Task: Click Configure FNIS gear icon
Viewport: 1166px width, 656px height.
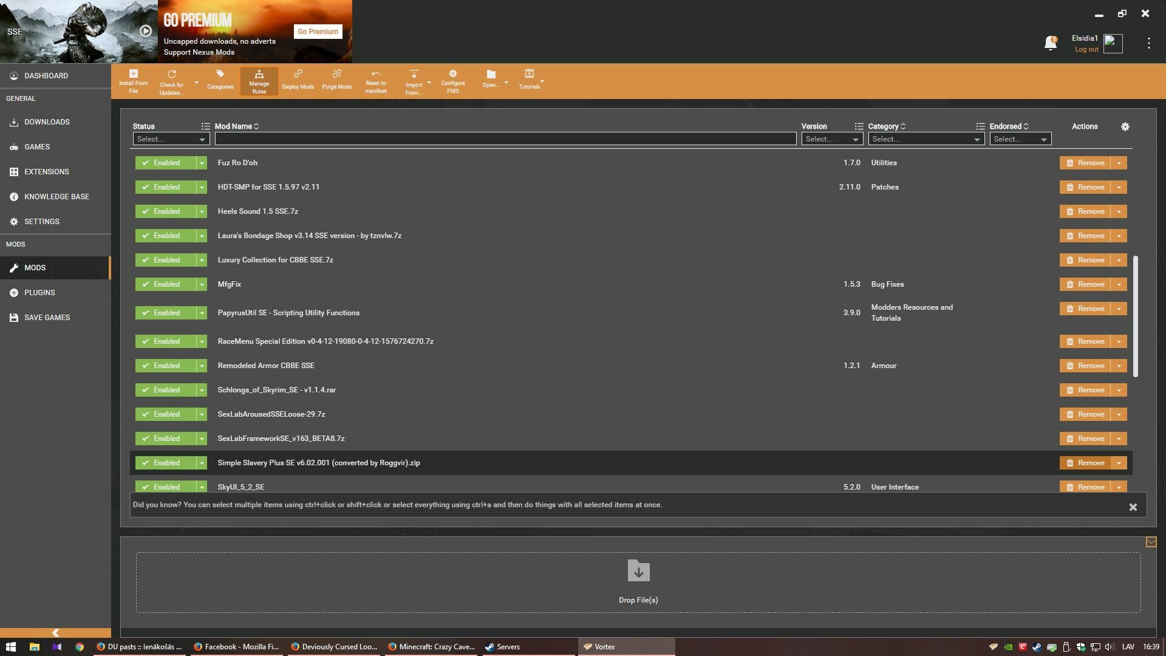Action: 452,73
